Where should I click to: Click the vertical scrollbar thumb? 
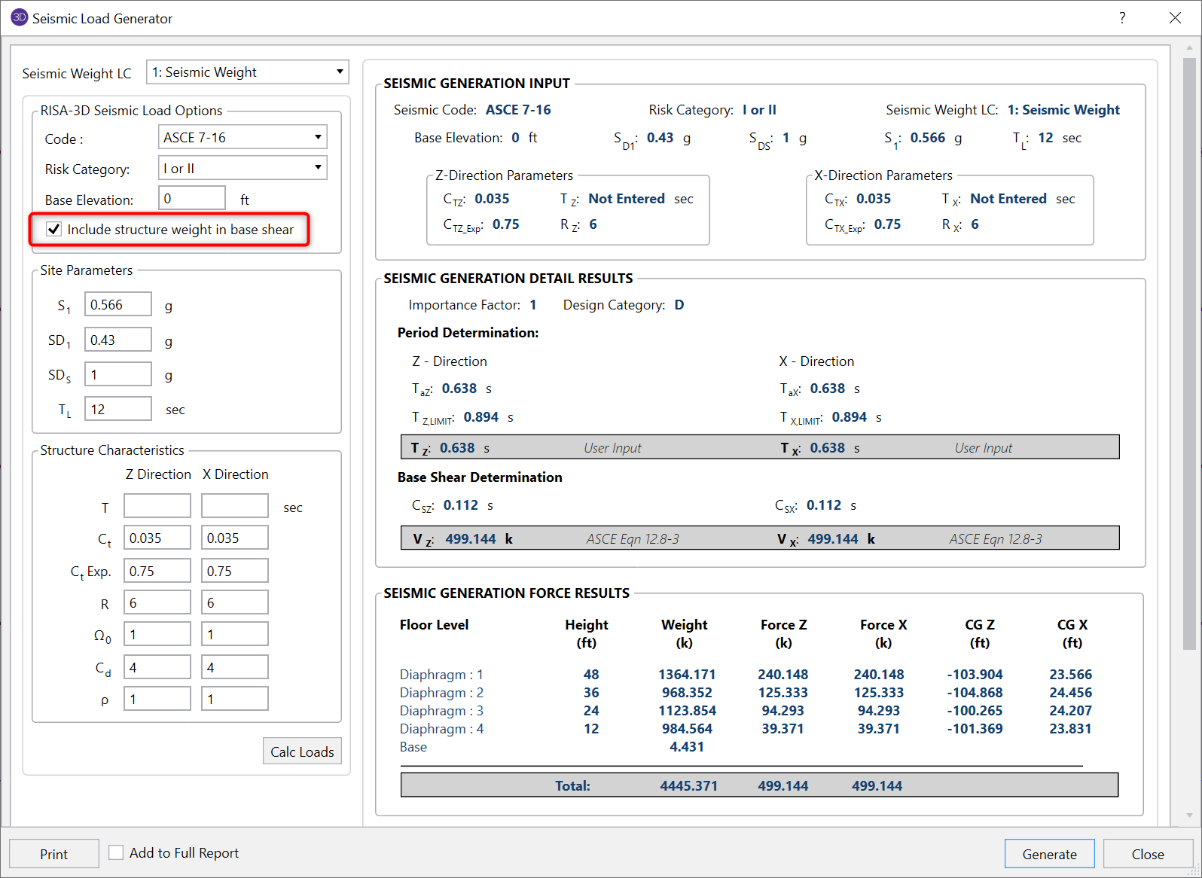1189,354
